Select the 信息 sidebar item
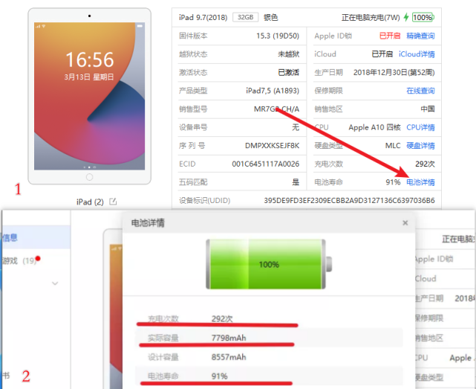476x389 pixels. pos(35,237)
